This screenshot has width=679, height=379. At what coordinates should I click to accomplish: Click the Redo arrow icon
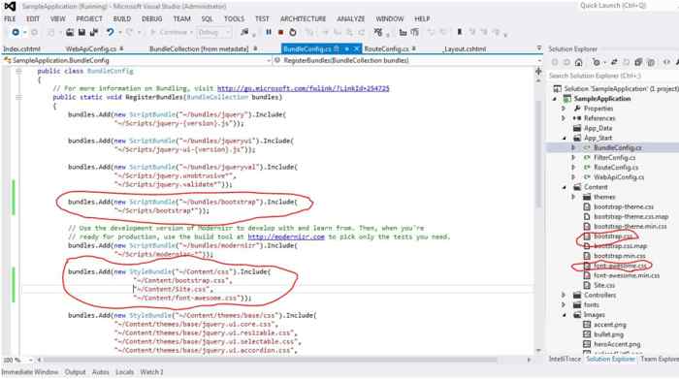point(129,32)
